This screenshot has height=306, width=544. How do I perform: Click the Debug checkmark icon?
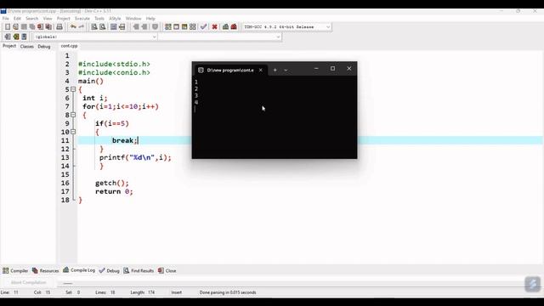tap(204, 26)
